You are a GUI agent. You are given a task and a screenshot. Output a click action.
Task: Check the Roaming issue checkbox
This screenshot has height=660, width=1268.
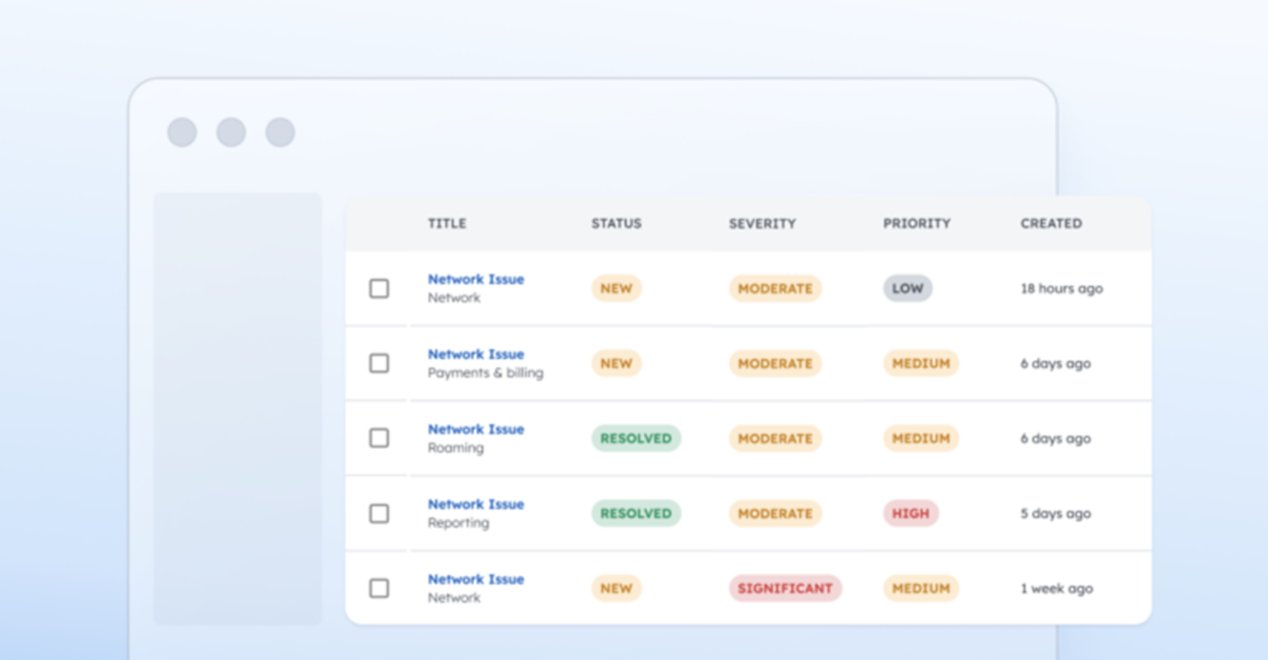(379, 438)
